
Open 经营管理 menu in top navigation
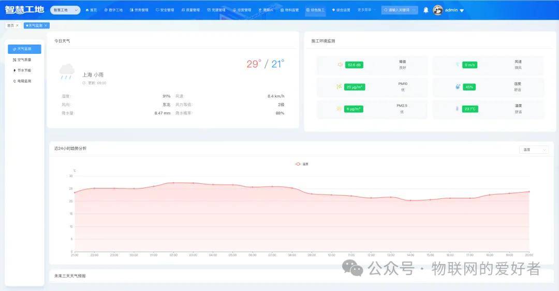coord(242,10)
